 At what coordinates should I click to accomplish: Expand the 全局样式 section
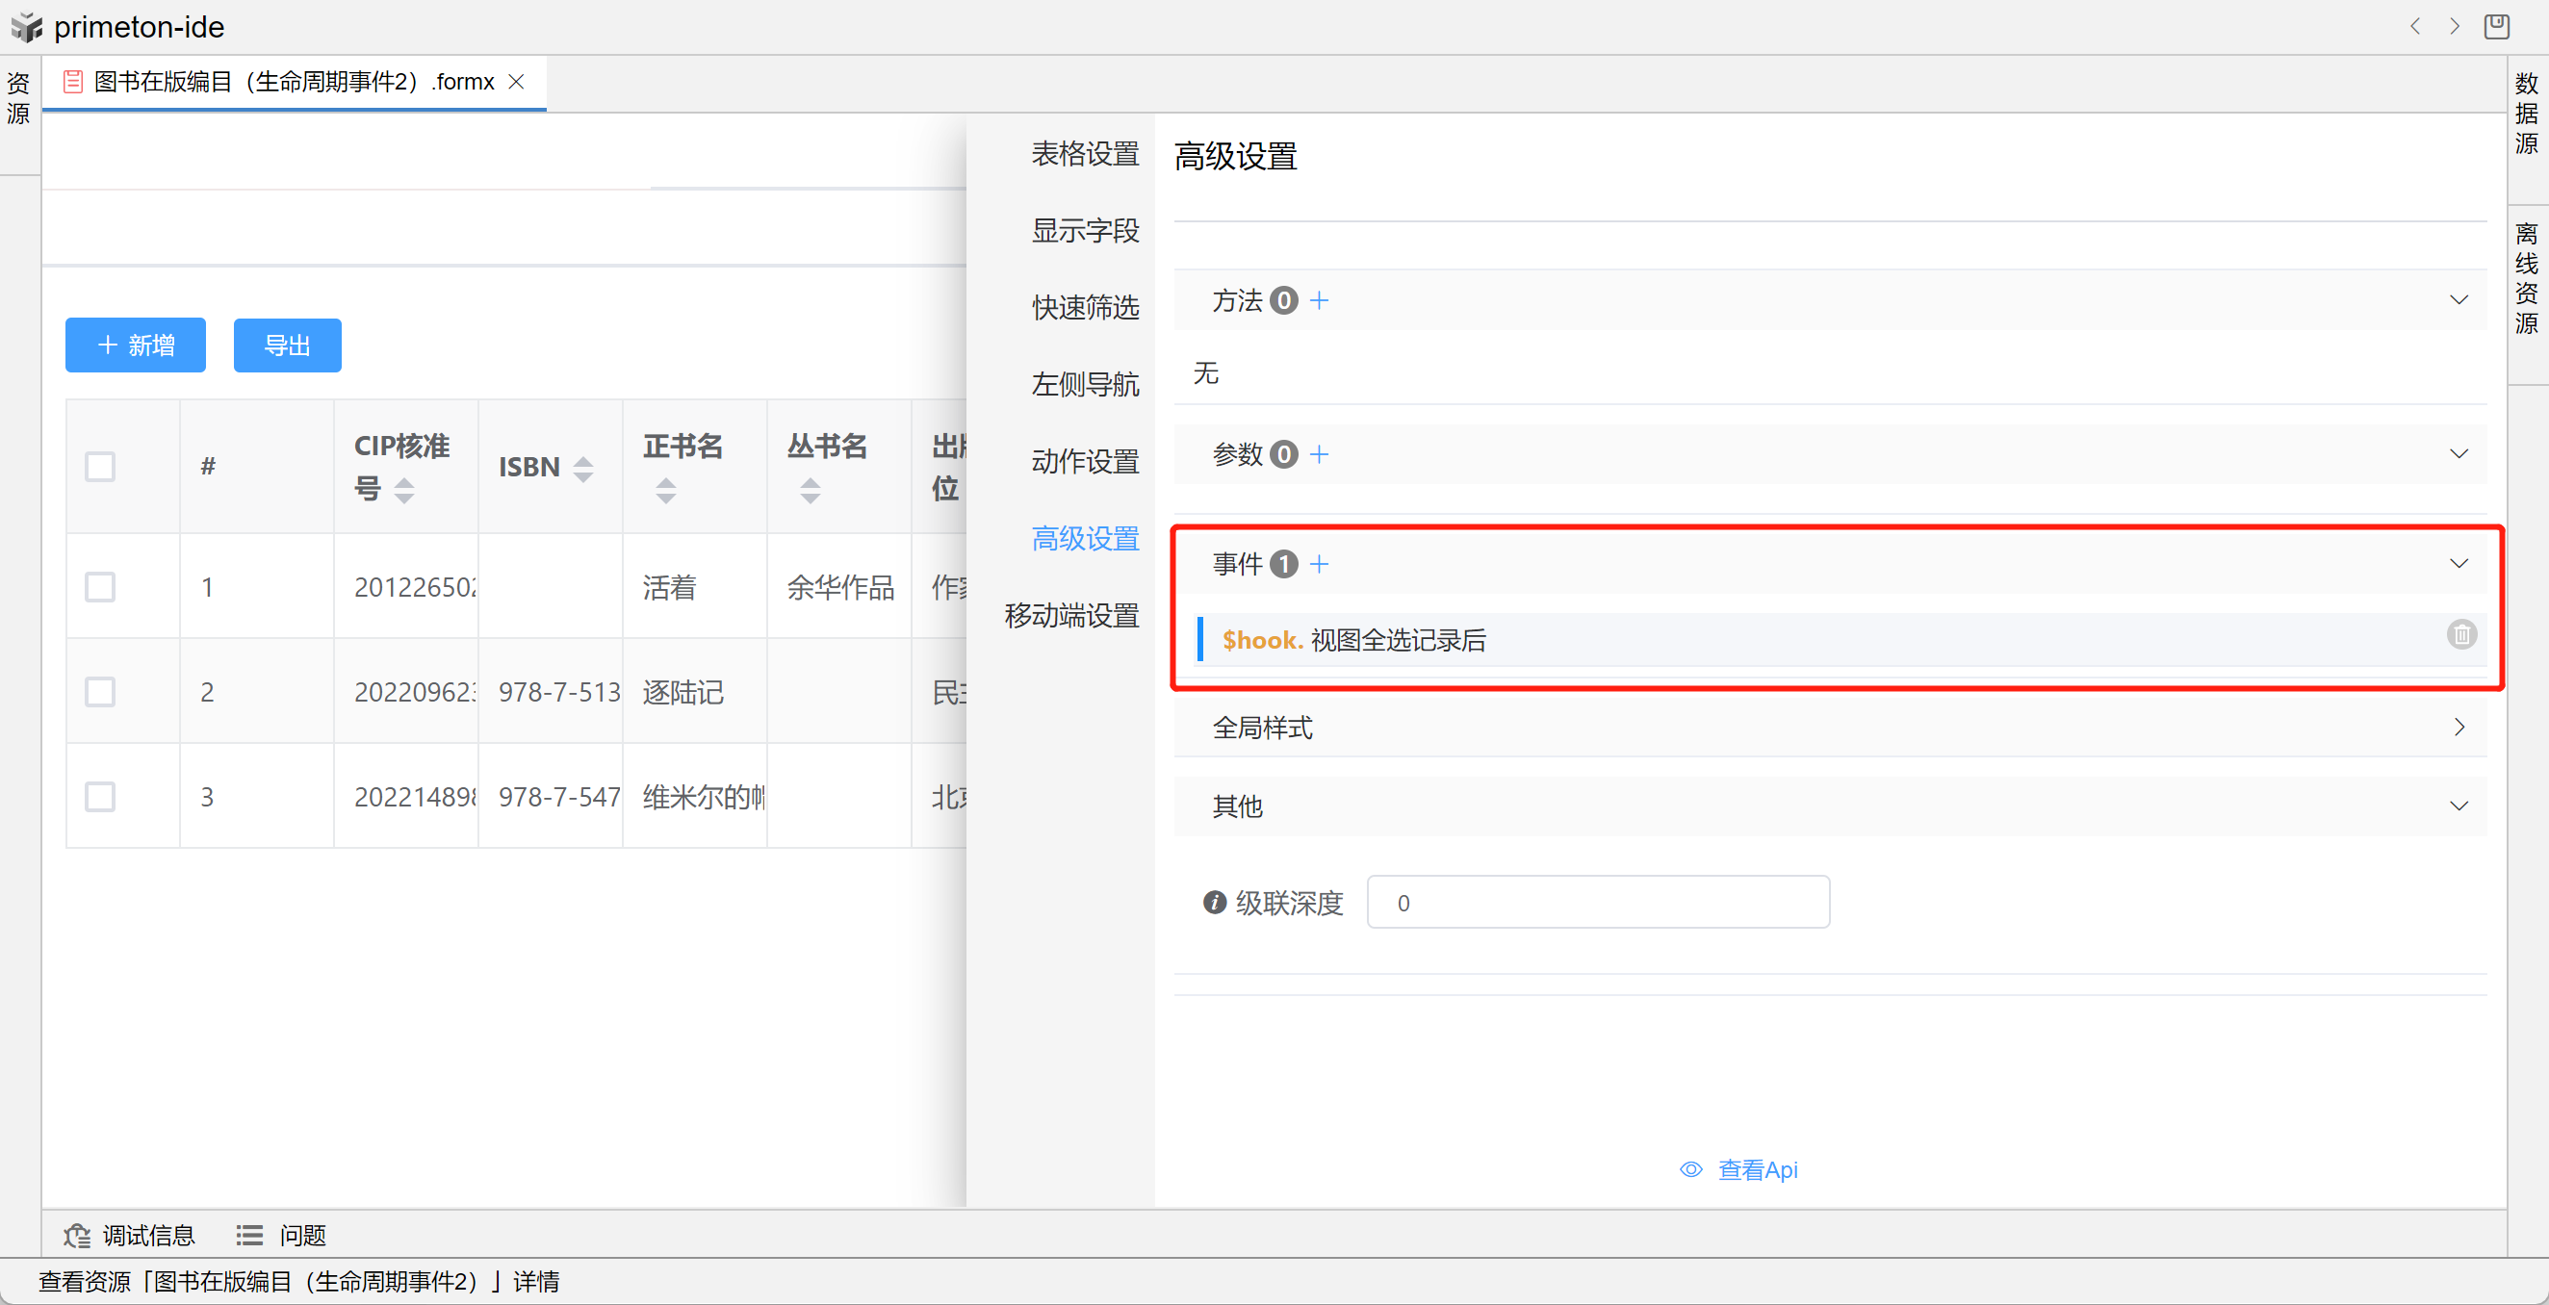point(2458,728)
